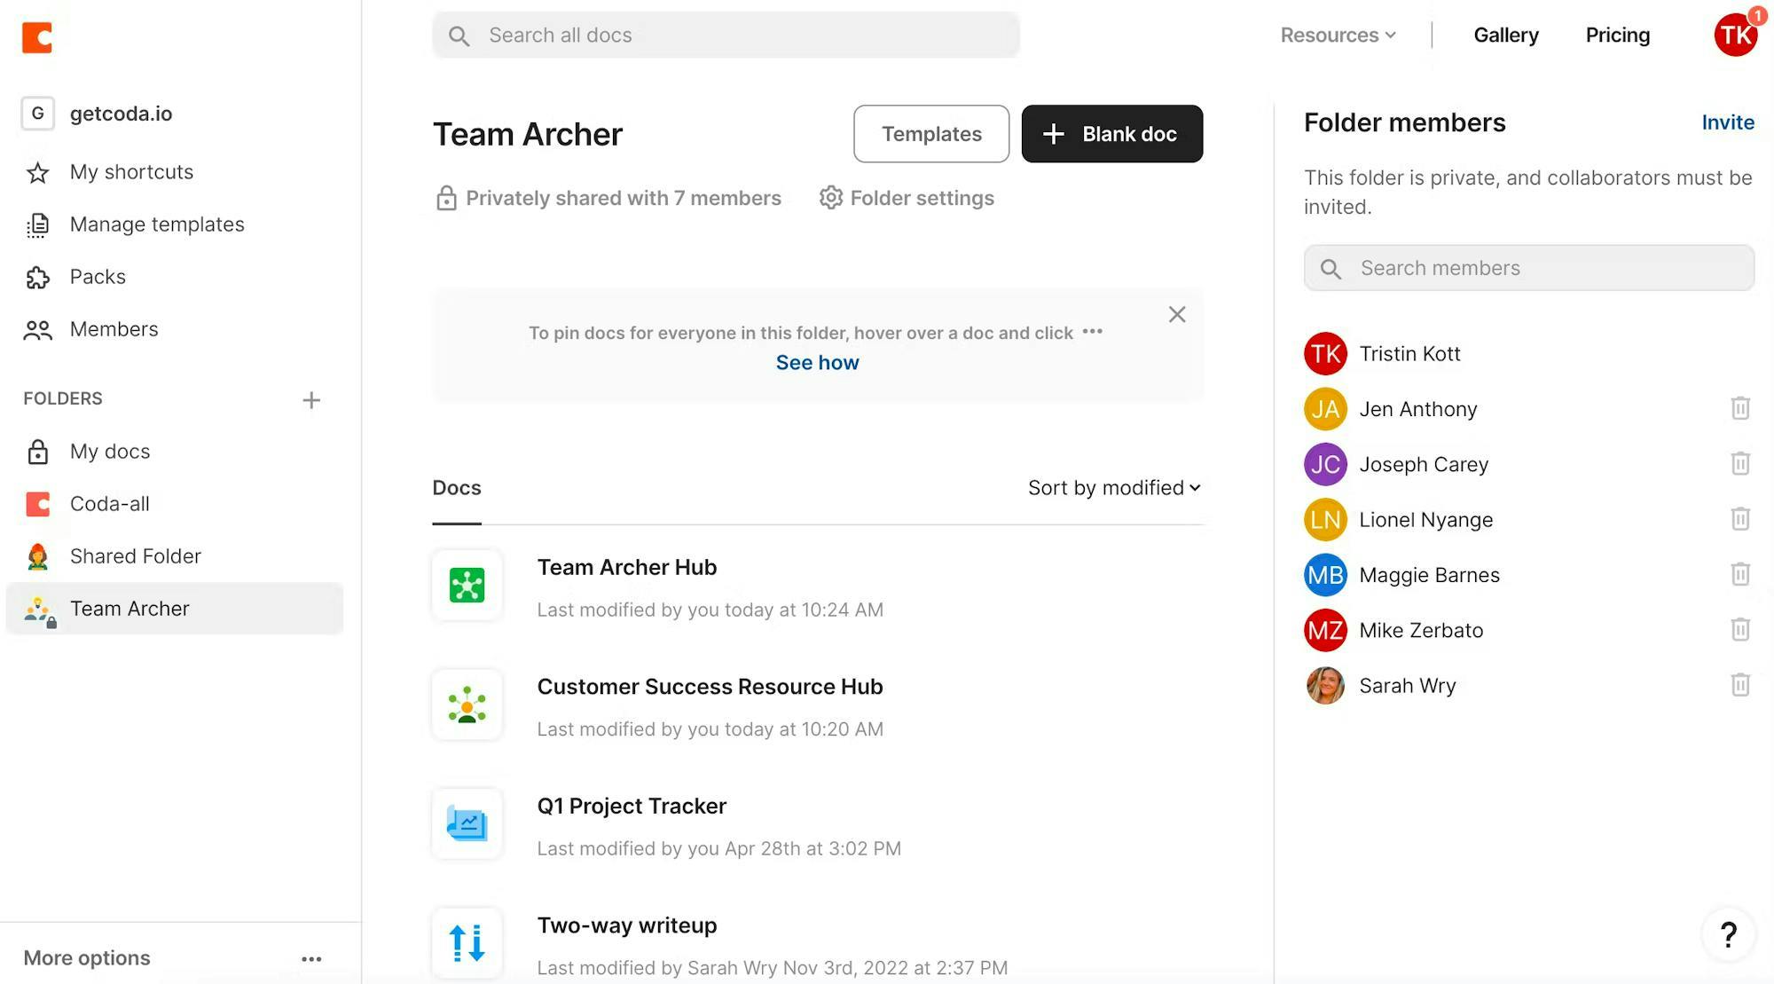Open TK user avatar menu
The width and height of the screenshot is (1774, 984).
click(x=1736, y=35)
